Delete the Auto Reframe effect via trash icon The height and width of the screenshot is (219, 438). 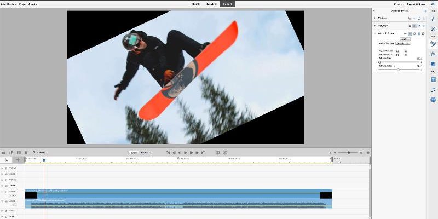click(419, 33)
